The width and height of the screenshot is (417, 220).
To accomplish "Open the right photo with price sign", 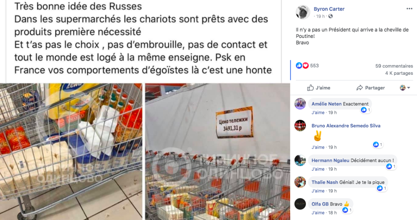I will [x=217, y=151].
